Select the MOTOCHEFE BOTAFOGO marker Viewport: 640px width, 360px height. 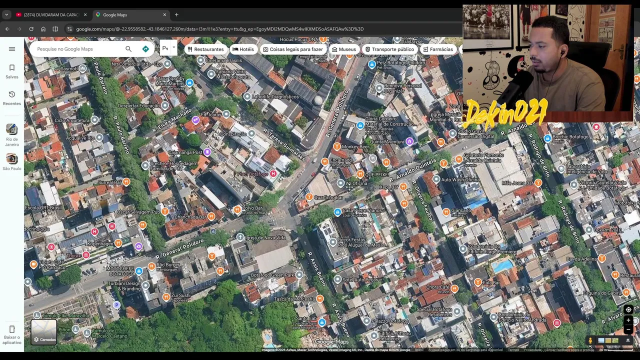pyautogui.click(x=138, y=271)
